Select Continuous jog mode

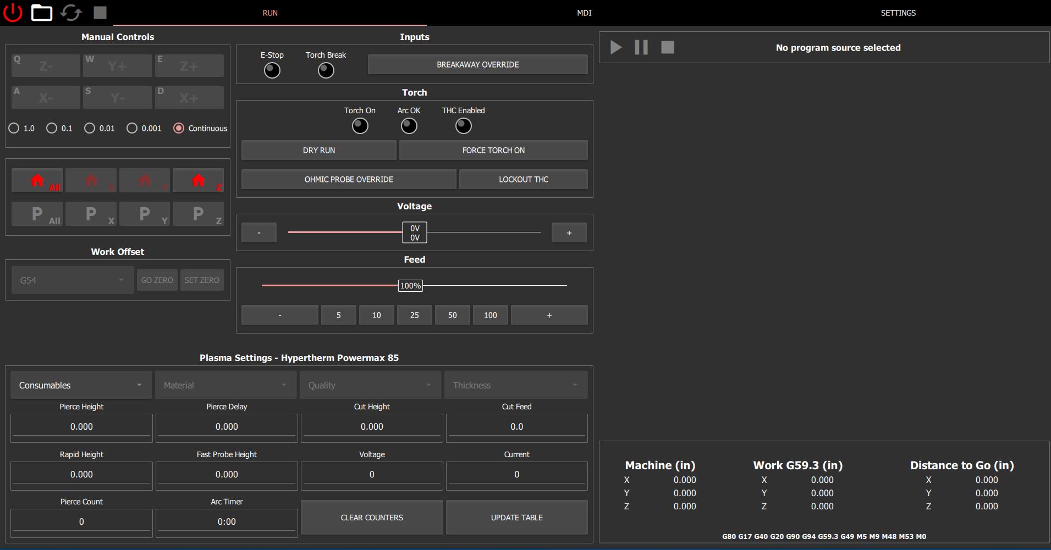[200, 128]
